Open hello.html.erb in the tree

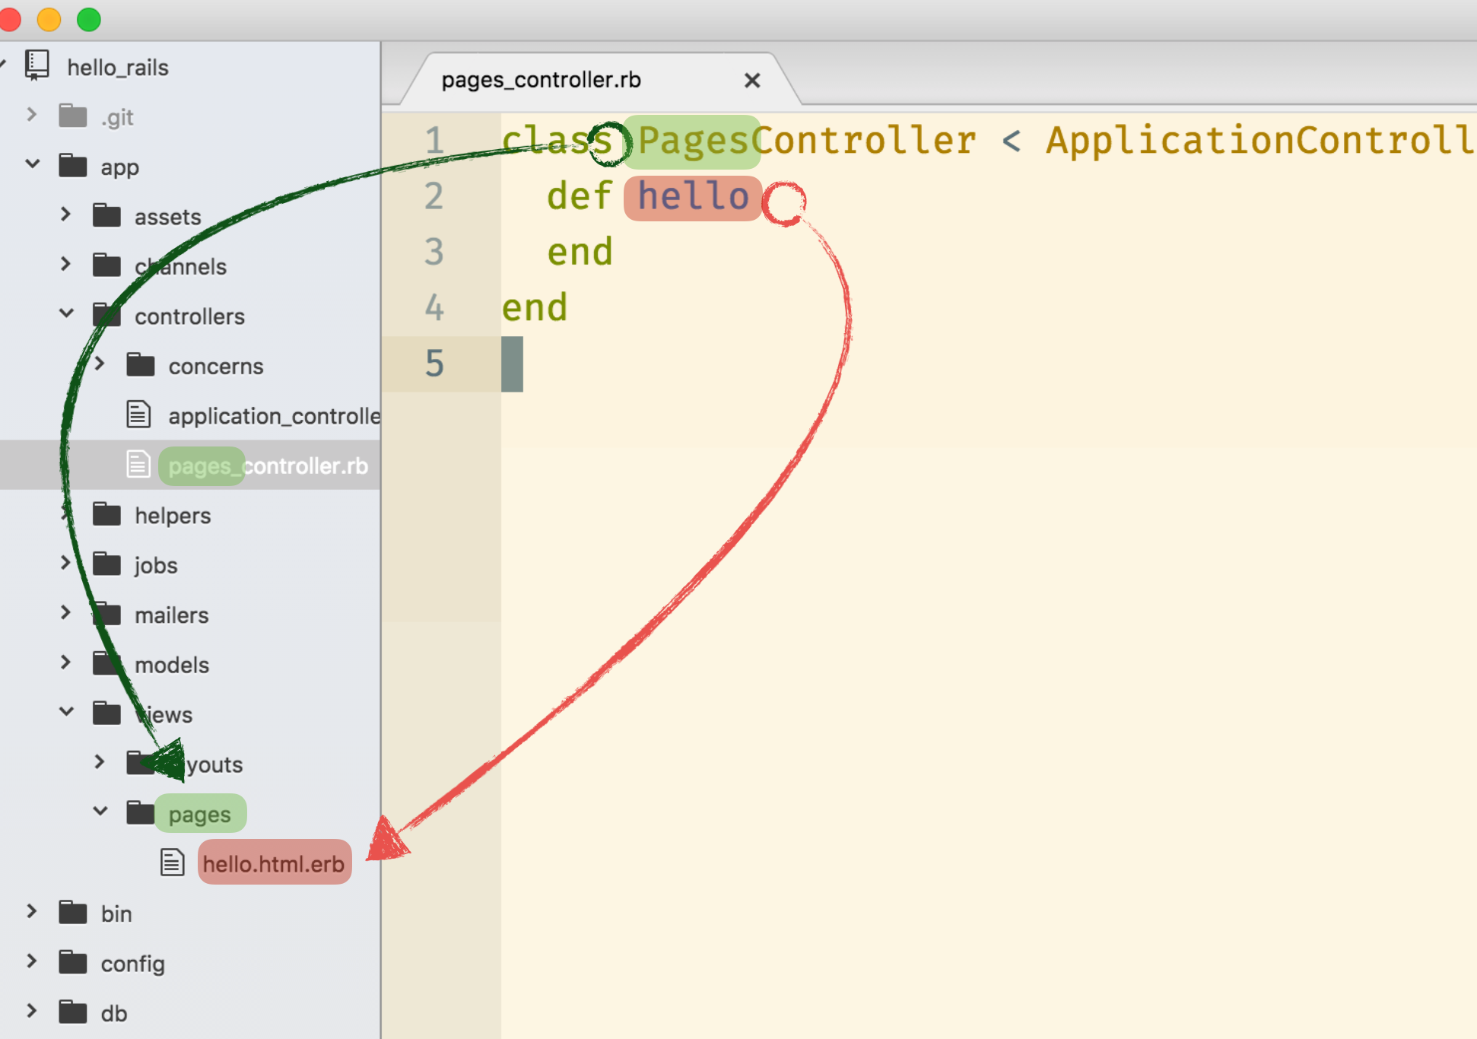274,863
